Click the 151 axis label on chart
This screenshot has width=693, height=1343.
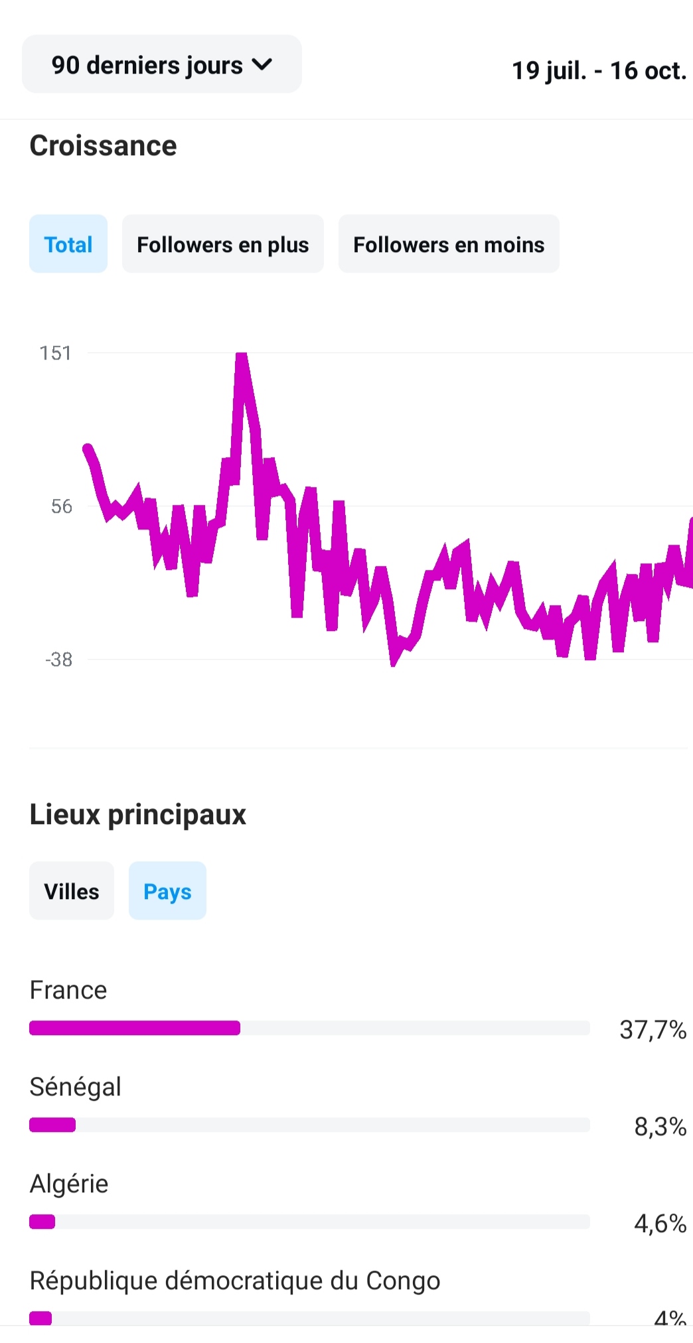click(55, 353)
